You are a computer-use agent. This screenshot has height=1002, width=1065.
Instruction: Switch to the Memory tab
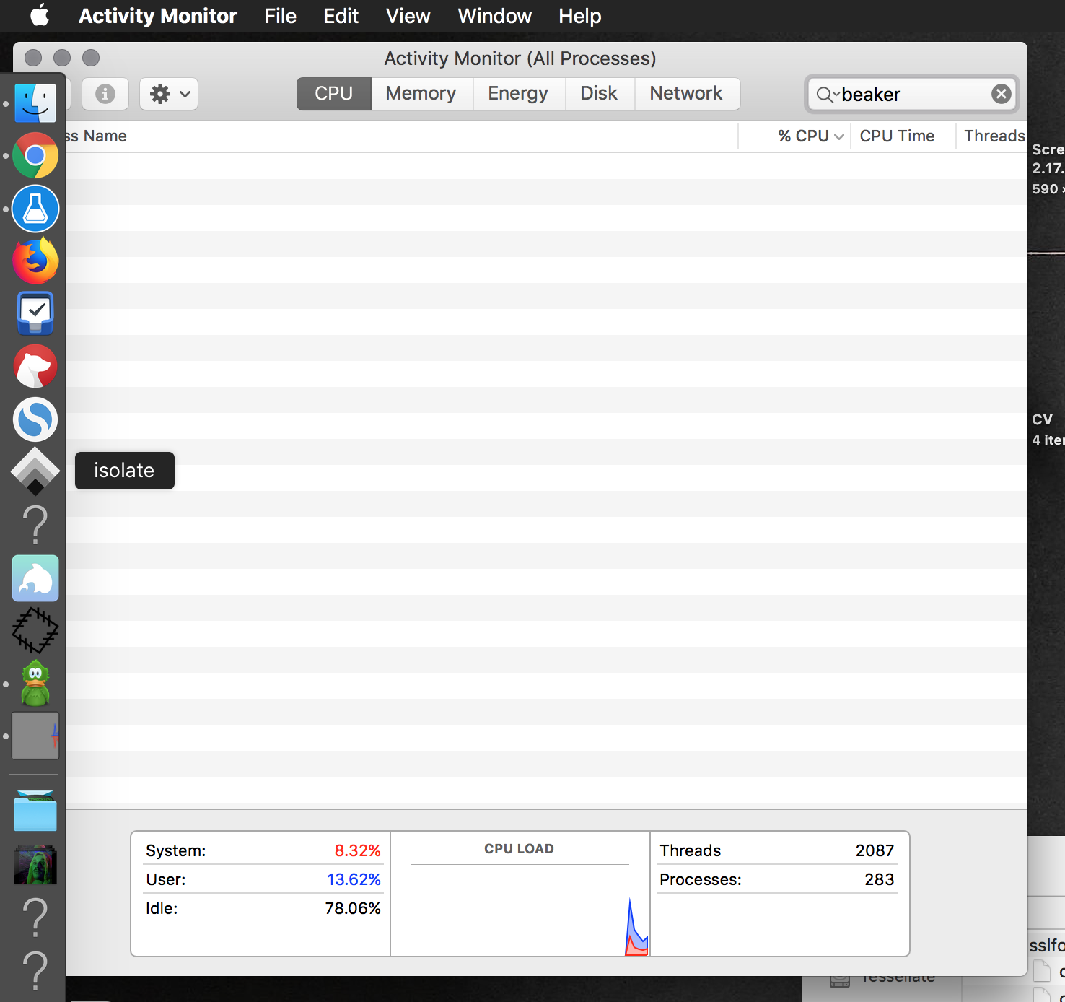(421, 93)
